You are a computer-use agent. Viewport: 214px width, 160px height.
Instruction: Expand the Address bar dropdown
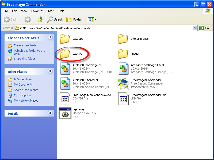click(195, 28)
